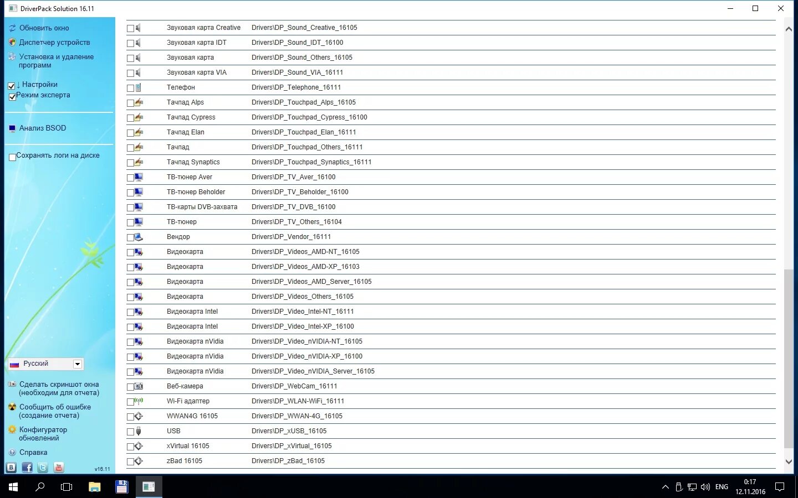The width and height of the screenshot is (798, 498).
Task: Enable Сохранять логи на диске checkbox
Action: click(12, 157)
